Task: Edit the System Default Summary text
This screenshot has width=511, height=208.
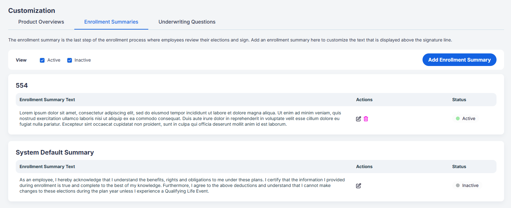Action: 358,186
